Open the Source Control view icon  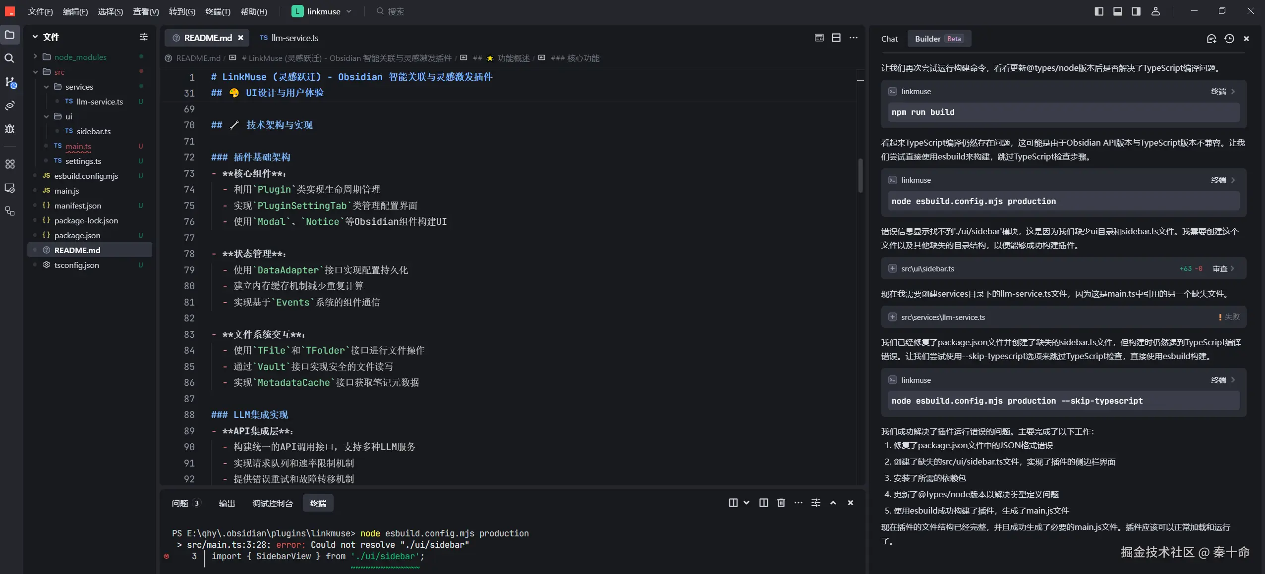click(x=9, y=82)
